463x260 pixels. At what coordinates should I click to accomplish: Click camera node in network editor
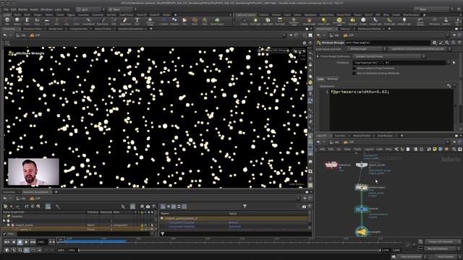361,209
